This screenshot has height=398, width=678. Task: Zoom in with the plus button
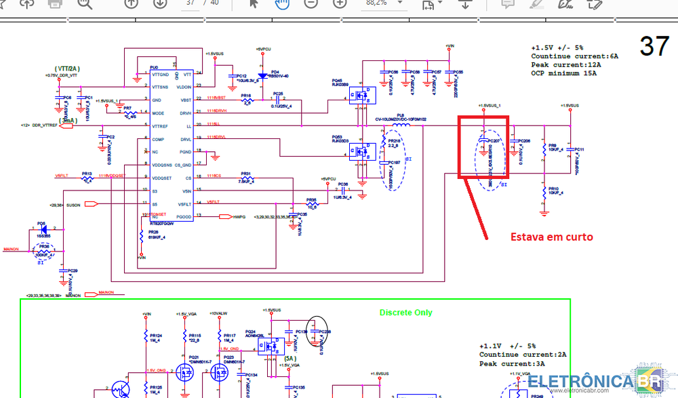tap(340, 3)
